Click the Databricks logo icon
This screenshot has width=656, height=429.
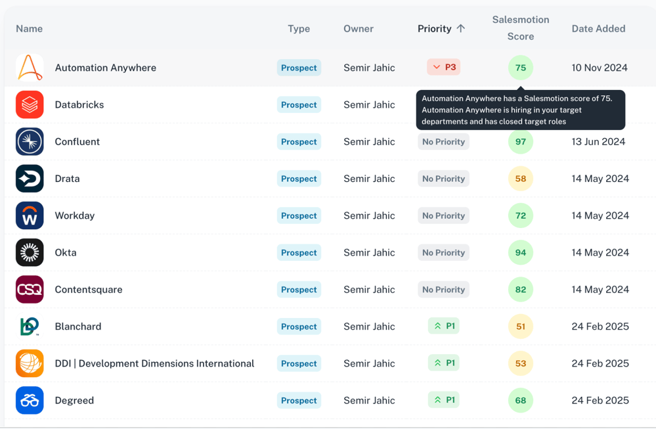click(30, 104)
